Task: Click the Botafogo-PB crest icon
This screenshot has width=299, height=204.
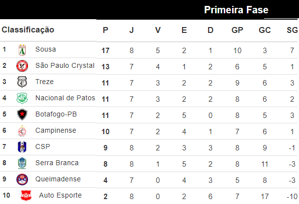Action: coord(22,115)
